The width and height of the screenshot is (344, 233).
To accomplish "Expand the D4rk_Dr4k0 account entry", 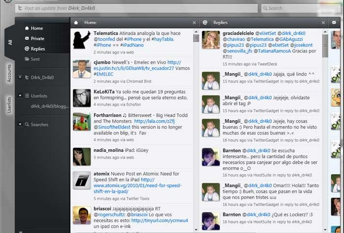I will click(x=20, y=78).
